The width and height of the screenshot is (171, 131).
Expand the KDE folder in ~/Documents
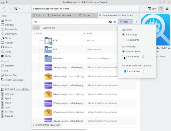pyautogui.click(x=39, y=49)
